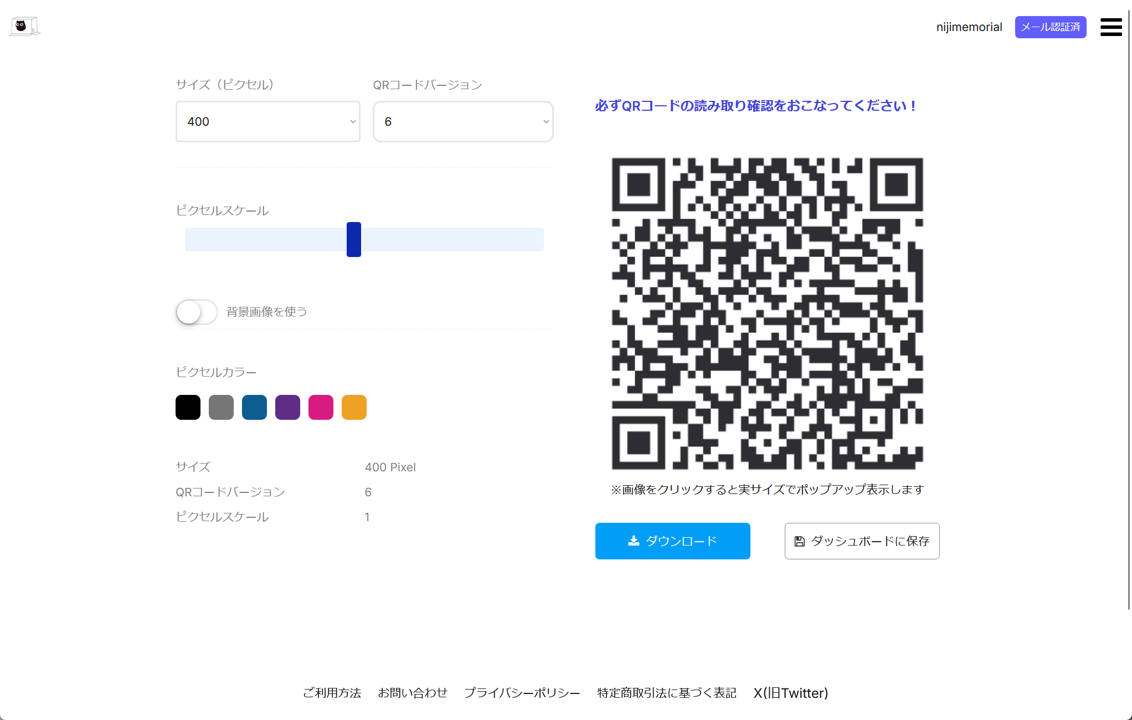1132x720 pixels.
Task: Click the floppy disk save icon
Action: (x=799, y=541)
